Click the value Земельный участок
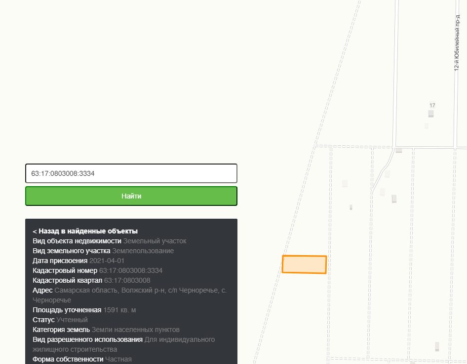 pos(155,241)
